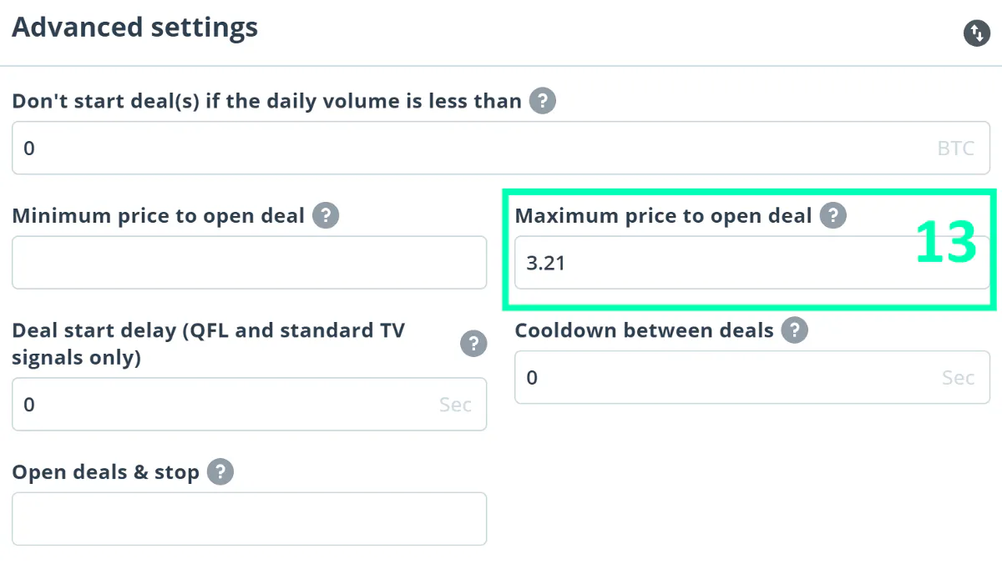
Task: Click the Sec suffix in Deal start delay field
Action: click(x=456, y=405)
